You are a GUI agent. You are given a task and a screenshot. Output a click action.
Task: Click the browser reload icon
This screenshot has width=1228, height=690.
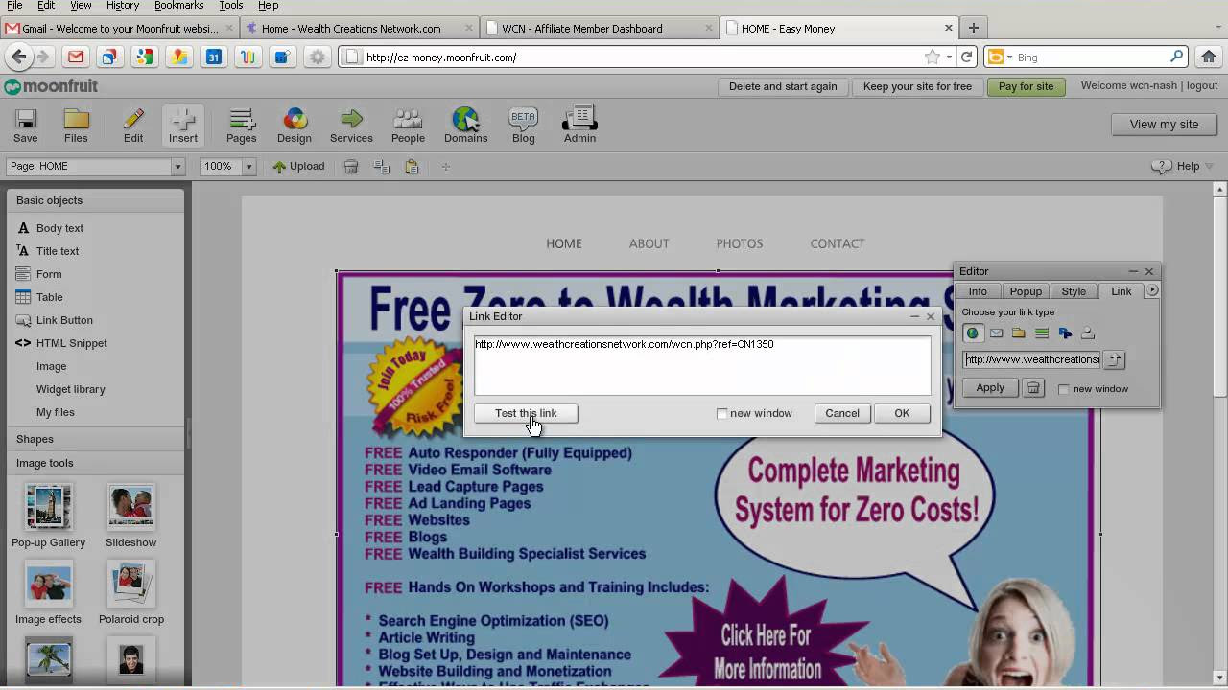[x=967, y=57]
